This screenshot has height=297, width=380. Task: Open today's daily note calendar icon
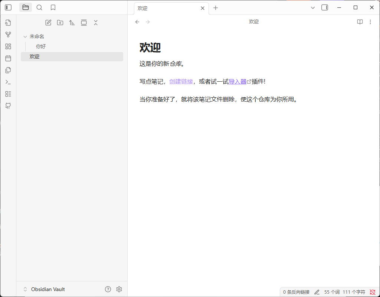tap(8, 58)
